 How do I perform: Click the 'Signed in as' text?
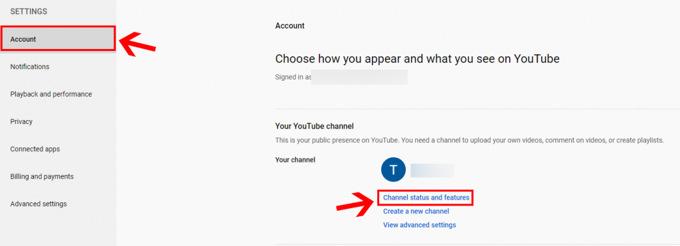[x=294, y=78]
